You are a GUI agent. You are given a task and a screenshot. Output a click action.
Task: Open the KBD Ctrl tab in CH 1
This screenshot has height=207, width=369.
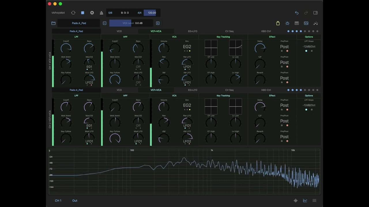[266, 31]
